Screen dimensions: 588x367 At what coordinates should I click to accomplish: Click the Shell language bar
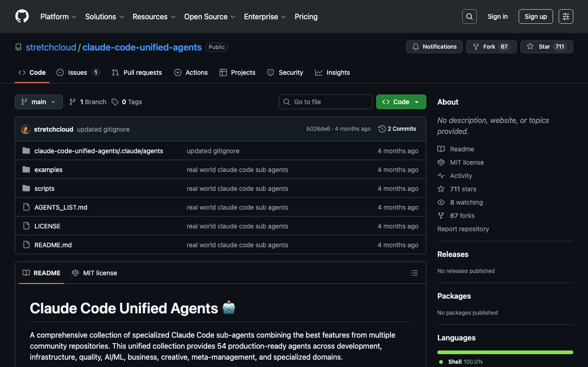[x=505, y=352]
